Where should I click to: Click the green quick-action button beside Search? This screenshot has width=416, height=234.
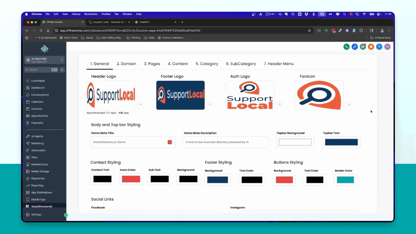click(x=62, y=70)
